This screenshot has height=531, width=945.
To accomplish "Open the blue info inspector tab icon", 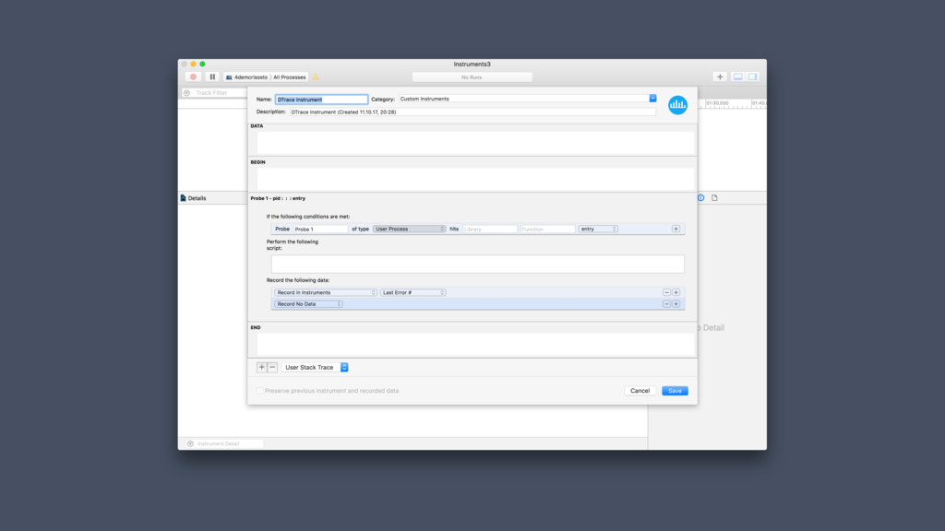I will coord(701,197).
